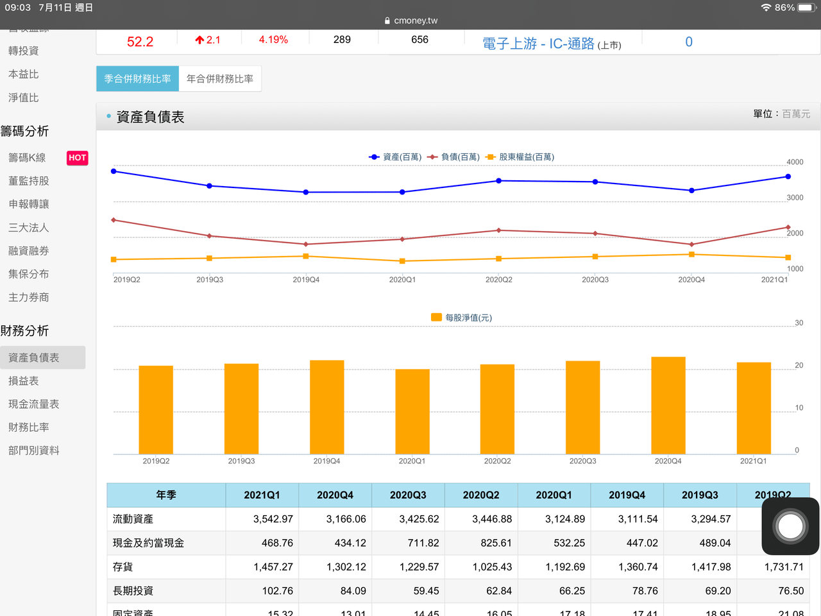Open 集保分布 sidebar item
The height and width of the screenshot is (616, 821).
coord(29,274)
